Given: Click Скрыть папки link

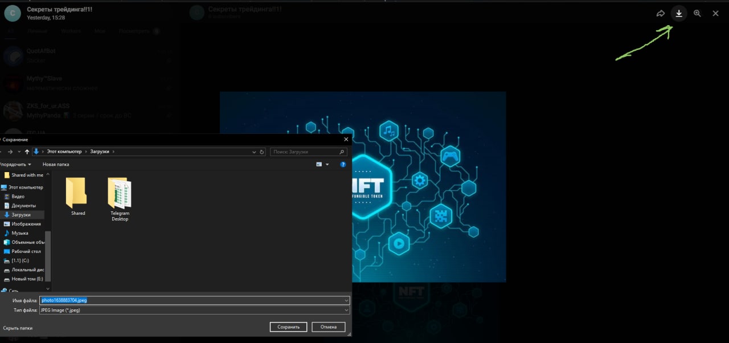Looking at the screenshot, I should pos(18,328).
